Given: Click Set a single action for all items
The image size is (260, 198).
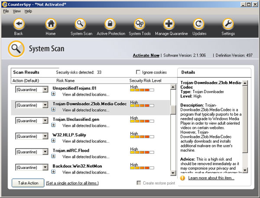Looking at the screenshot, I should click(x=72, y=183).
